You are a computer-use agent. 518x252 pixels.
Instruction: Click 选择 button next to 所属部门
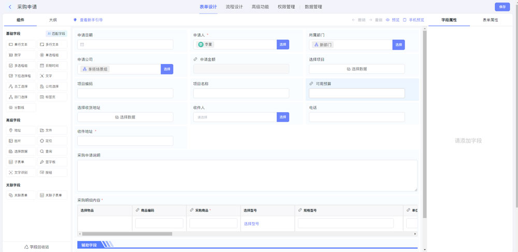[398, 45]
